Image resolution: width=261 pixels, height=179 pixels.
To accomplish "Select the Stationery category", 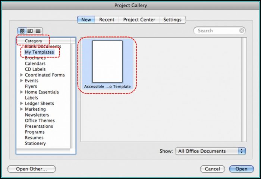I will click(35, 143).
